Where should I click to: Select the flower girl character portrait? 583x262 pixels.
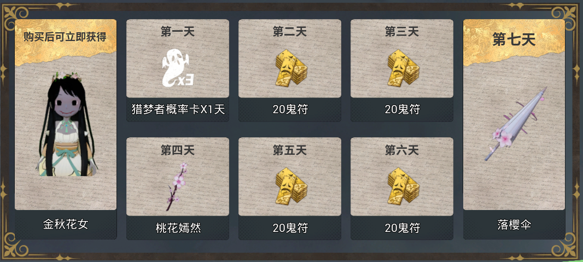coord(67,124)
